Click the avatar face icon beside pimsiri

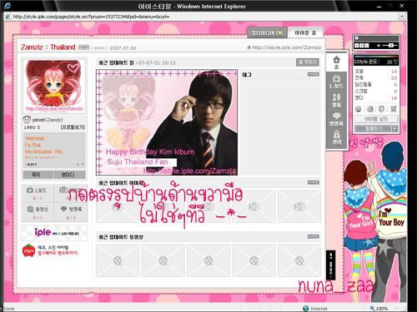click(27, 120)
